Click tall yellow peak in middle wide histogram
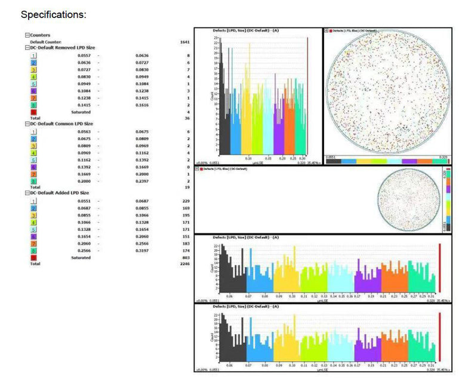This screenshot has width=468, height=381. [x=295, y=269]
